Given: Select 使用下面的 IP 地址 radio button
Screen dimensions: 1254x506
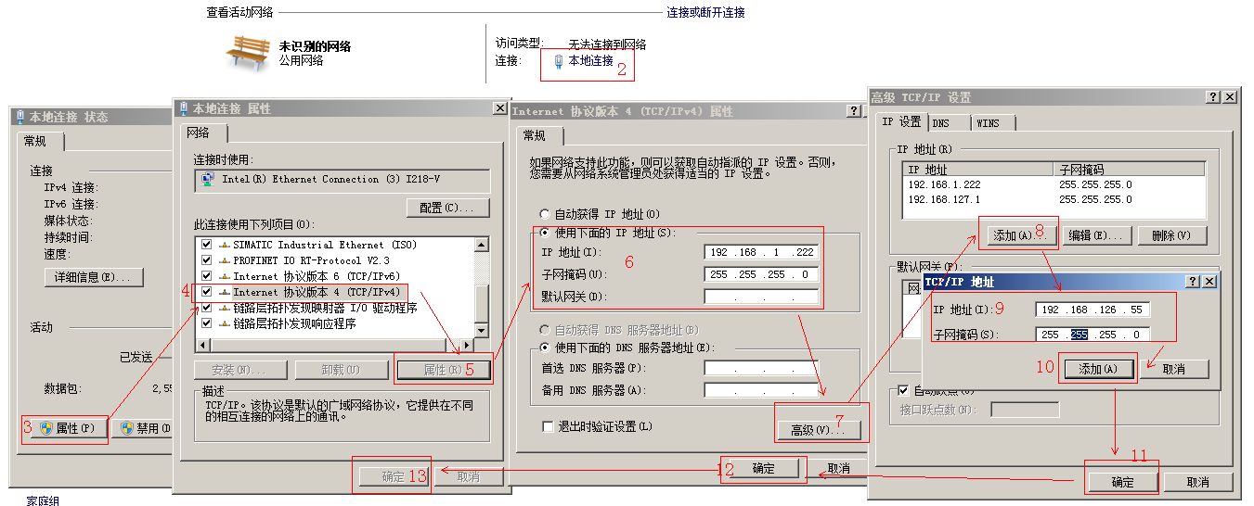Looking at the screenshot, I should (x=545, y=233).
